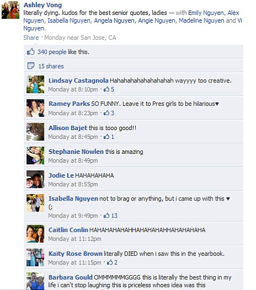Click the thumbs-up icon beside 340 people

[30, 51]
